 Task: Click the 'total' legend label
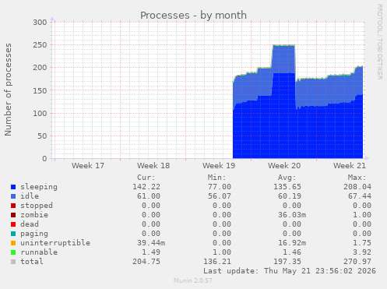[32, 262]
